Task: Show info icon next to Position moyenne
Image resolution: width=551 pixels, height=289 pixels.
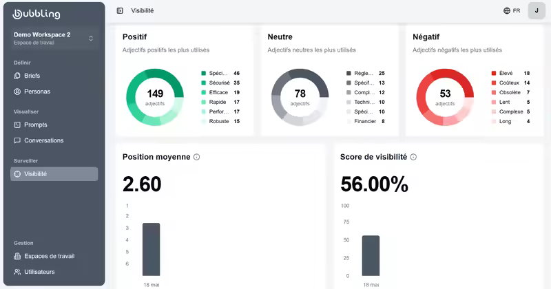Action: [197, 157]
